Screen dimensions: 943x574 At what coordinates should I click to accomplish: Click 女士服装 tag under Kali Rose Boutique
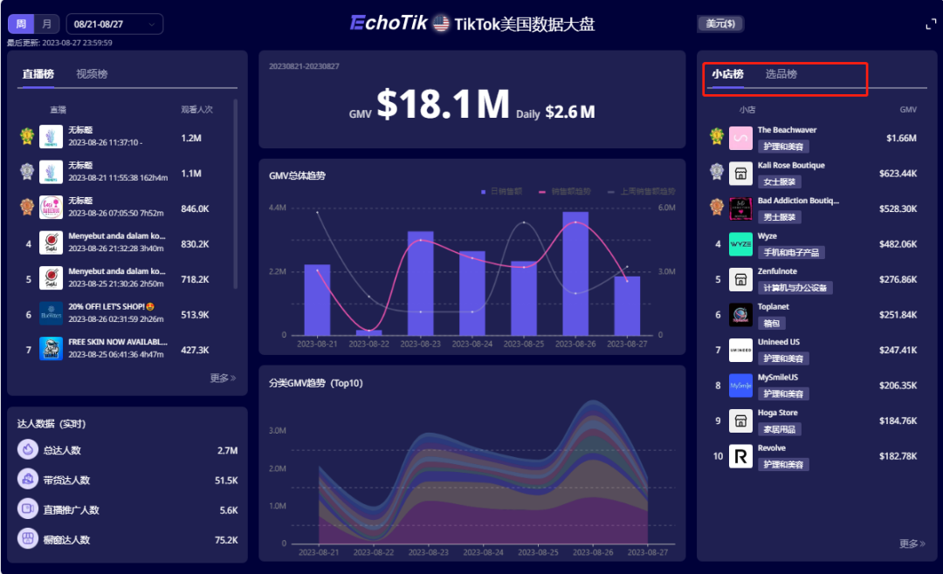[780, 181]
